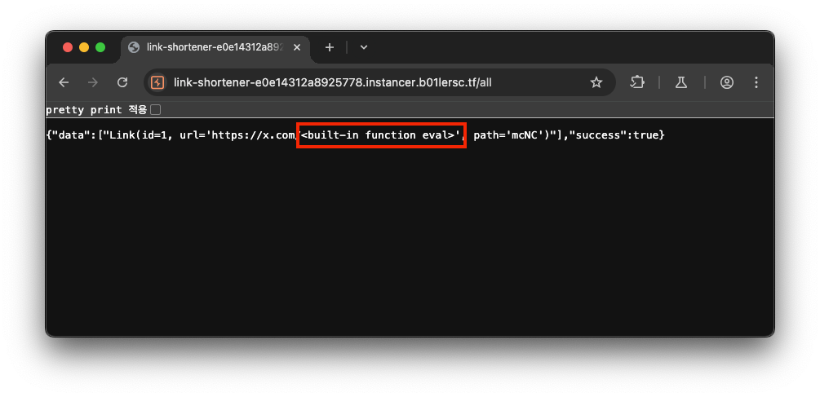Close the link-shortener tab
The width and height of the screenshot is (820, 397).
click(297, 47)
